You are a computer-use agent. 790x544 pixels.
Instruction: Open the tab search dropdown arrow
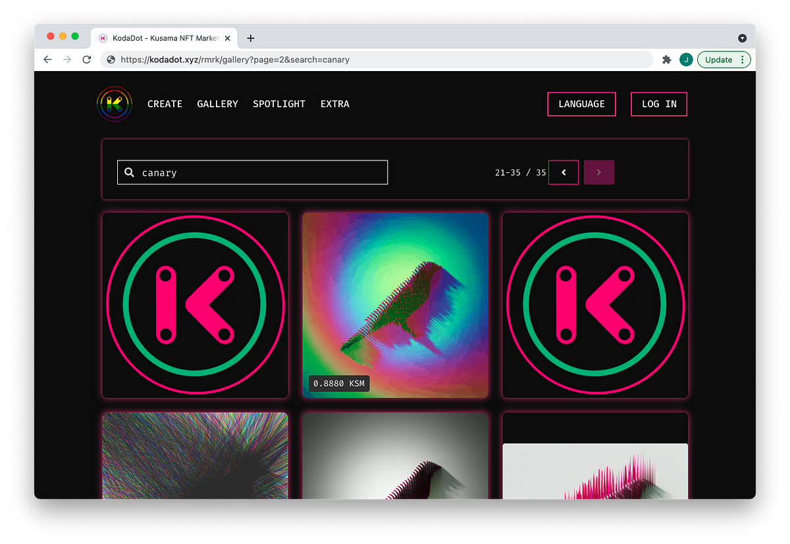pos(742,38)
